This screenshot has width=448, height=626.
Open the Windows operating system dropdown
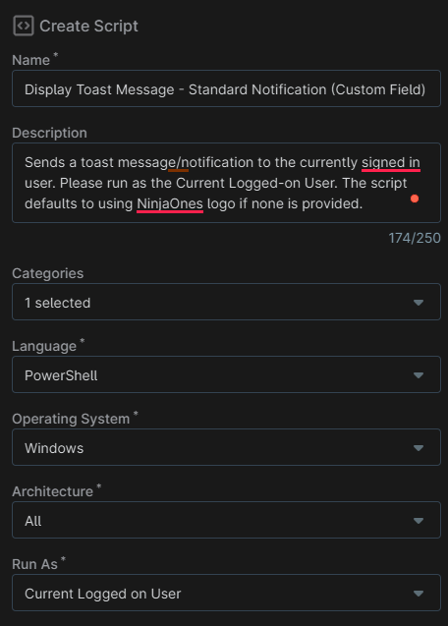(226, 447)
